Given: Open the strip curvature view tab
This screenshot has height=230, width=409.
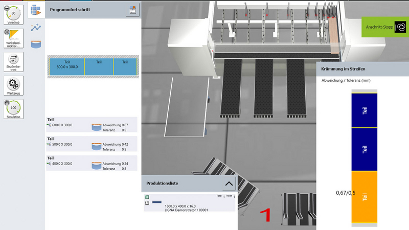Looking at the screenshot, I should (35, 45).
